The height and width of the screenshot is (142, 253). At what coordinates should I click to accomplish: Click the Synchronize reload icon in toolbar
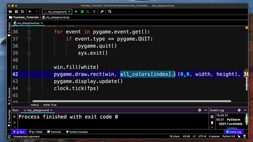click(22, 11)
